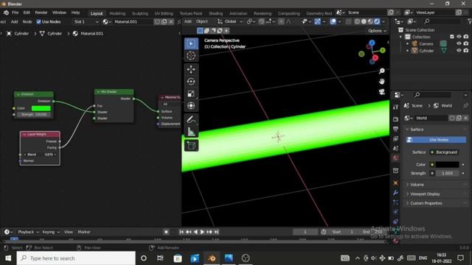Toggle camera view icon in viewport
The image size is (472, 265).
[382, 92]
